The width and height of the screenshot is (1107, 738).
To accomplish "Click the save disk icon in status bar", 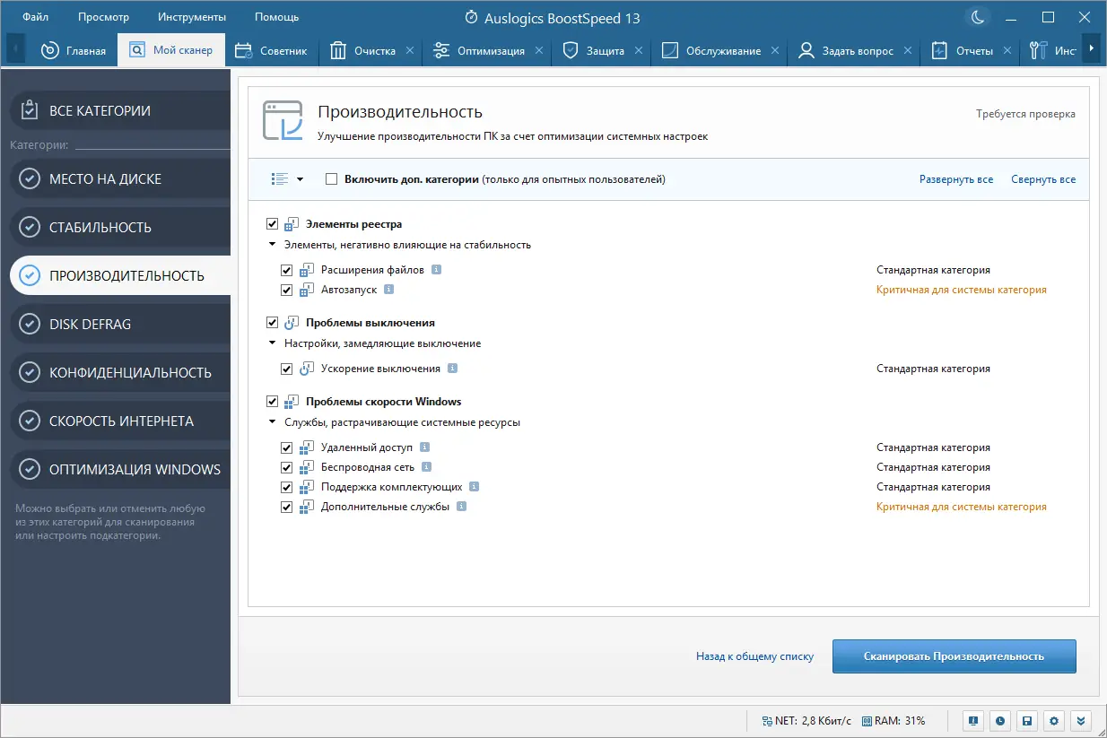I will pos(1027,720).
